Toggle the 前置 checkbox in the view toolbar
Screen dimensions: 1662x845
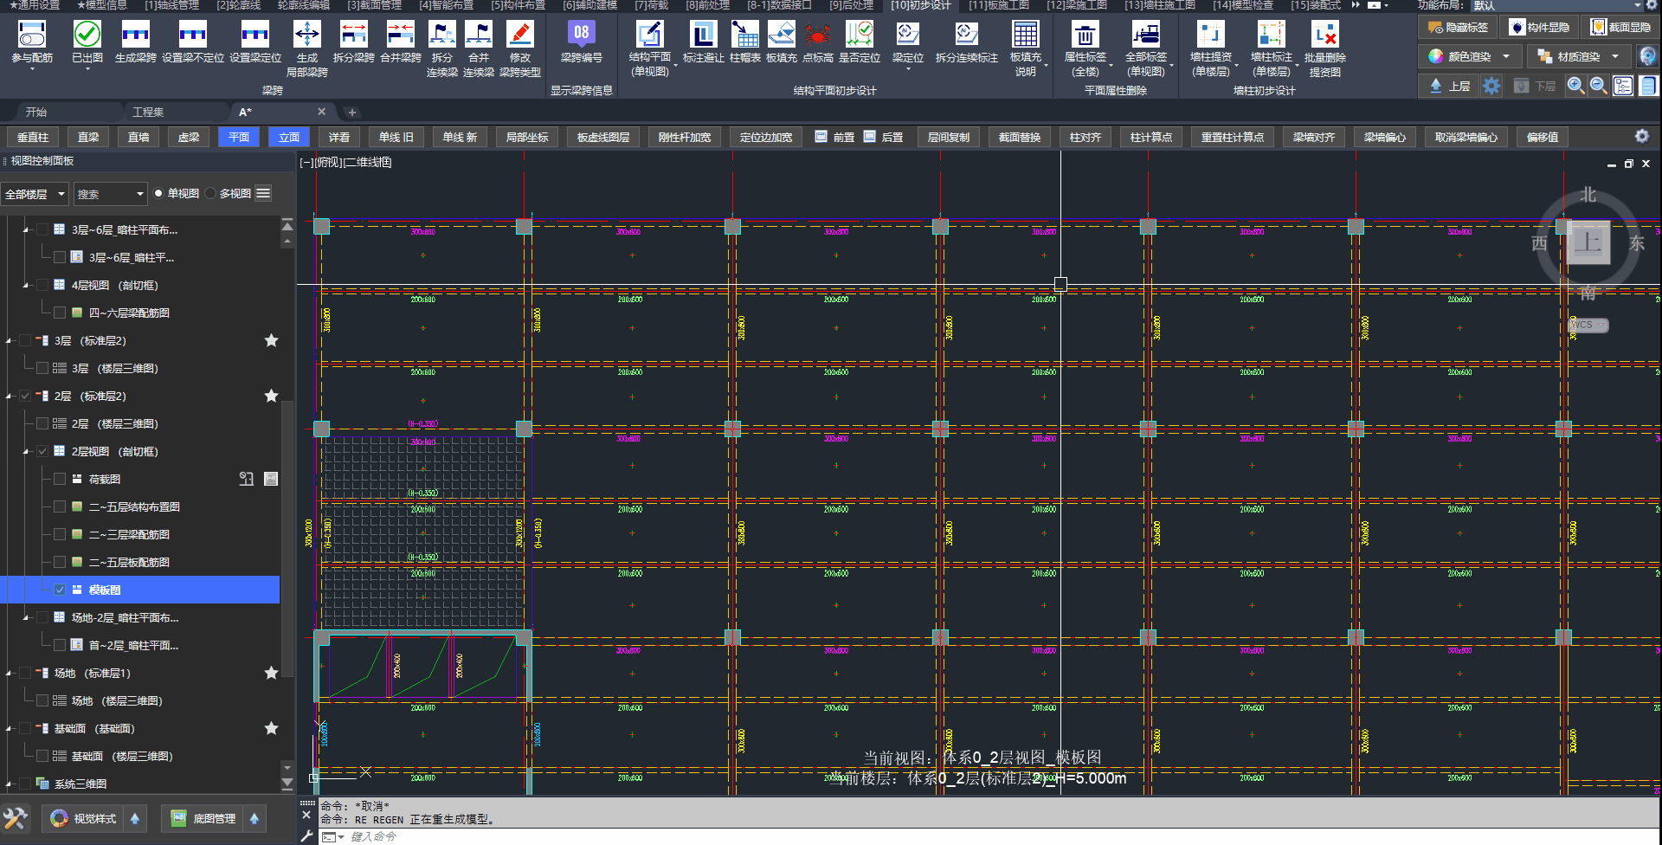[x=821, y=137]
